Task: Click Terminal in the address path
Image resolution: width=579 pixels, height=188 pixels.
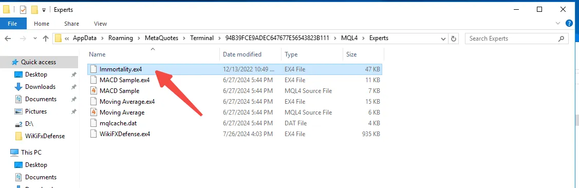Action: click(202, 38)
